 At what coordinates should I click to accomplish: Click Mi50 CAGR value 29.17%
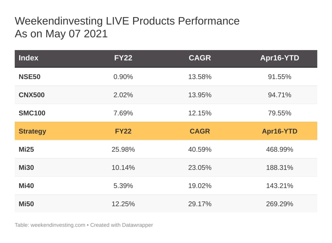pos(200,204)
